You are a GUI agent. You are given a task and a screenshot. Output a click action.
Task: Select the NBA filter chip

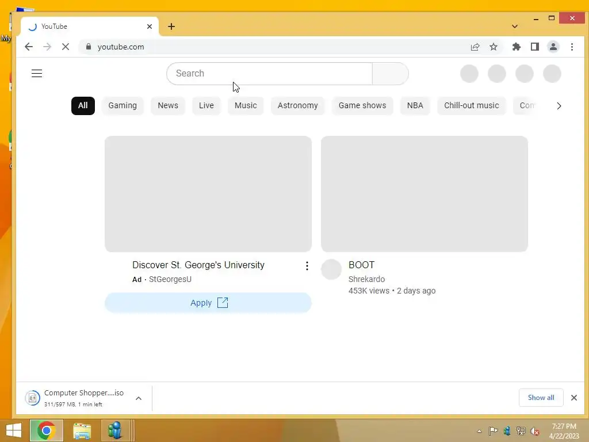click(x=415, y=106)
